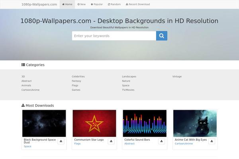This screenshot has height=159, width=239.
Task: Click the 1080p-Wallpapers.com brand link
Action: (39, 4)
